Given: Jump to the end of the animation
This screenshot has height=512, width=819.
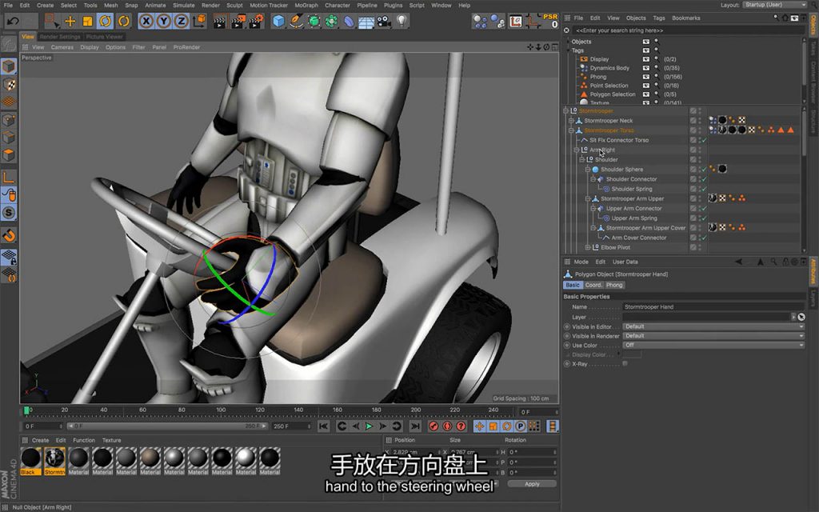Looking at the screenshot, I should click(415, 426).
